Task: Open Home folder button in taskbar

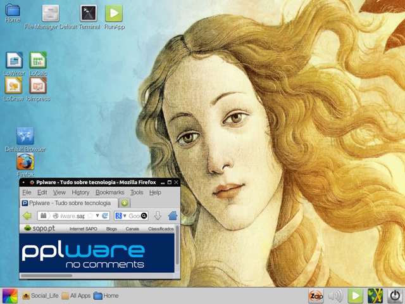Action: tap(106, 296)
